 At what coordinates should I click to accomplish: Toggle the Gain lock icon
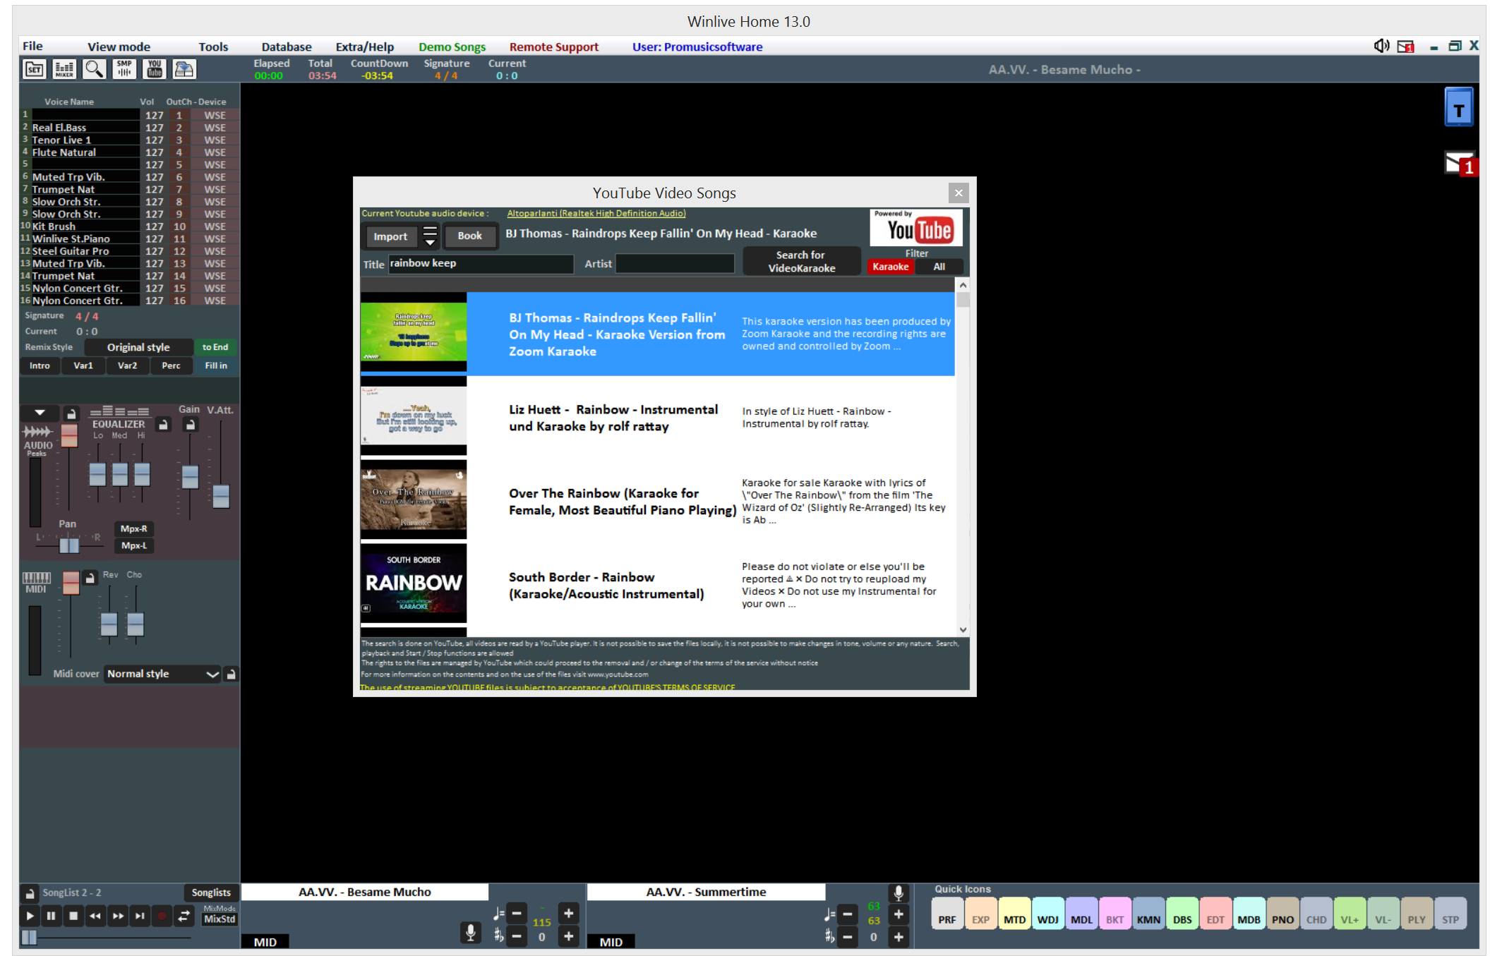[190, 424]
